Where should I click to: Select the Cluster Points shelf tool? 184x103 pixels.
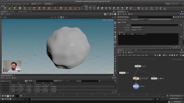(152, 8)
